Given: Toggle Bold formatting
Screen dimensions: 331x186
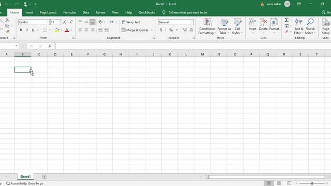Looking at the screenshot, I should point(21,30).
